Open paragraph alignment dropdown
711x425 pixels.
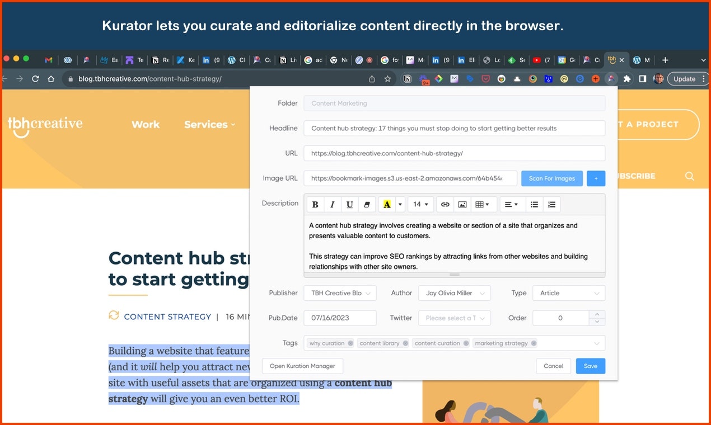point(512,205)
